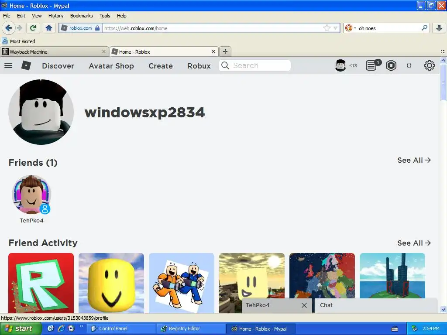The width and height of the screenshot is (447, 335).
Task: Open the search engine dropdown arrow
Action: click(355, 28)
